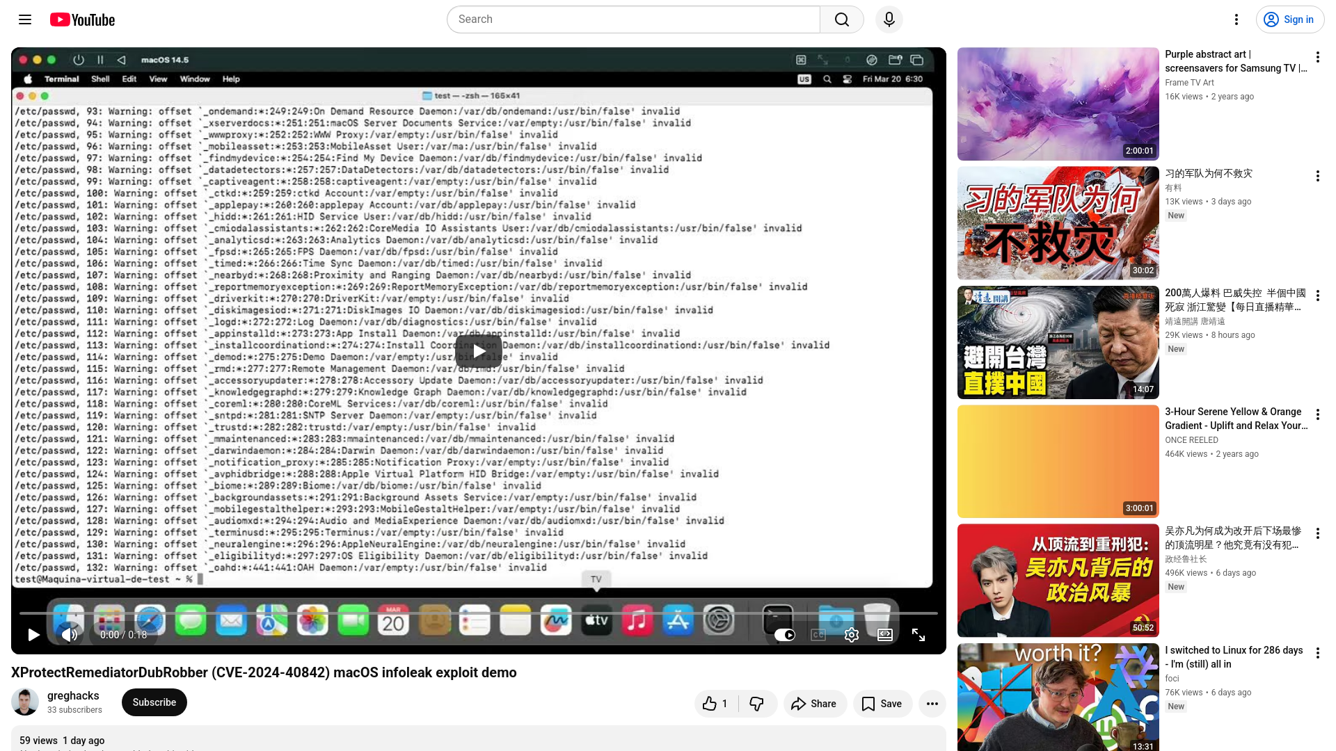Click Mail icon in the video's dock

(231, 620)
